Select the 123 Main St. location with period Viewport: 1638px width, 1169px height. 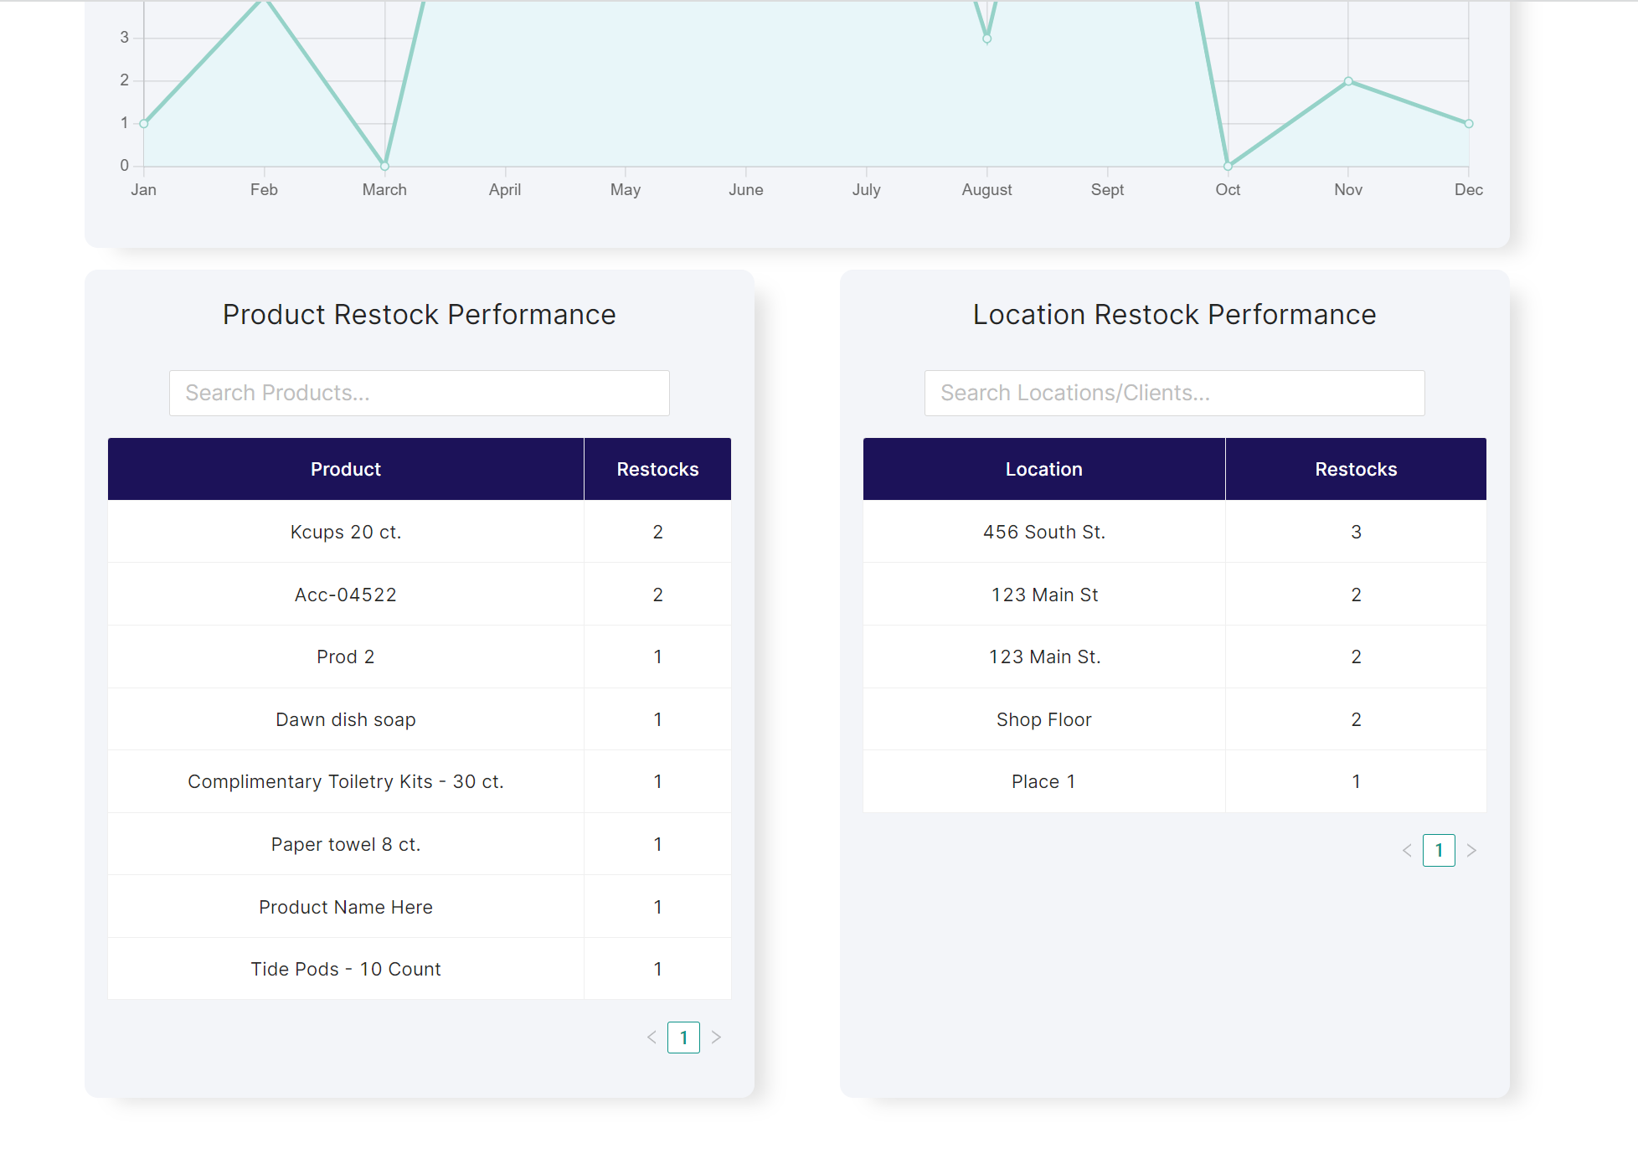(1175, 657)
